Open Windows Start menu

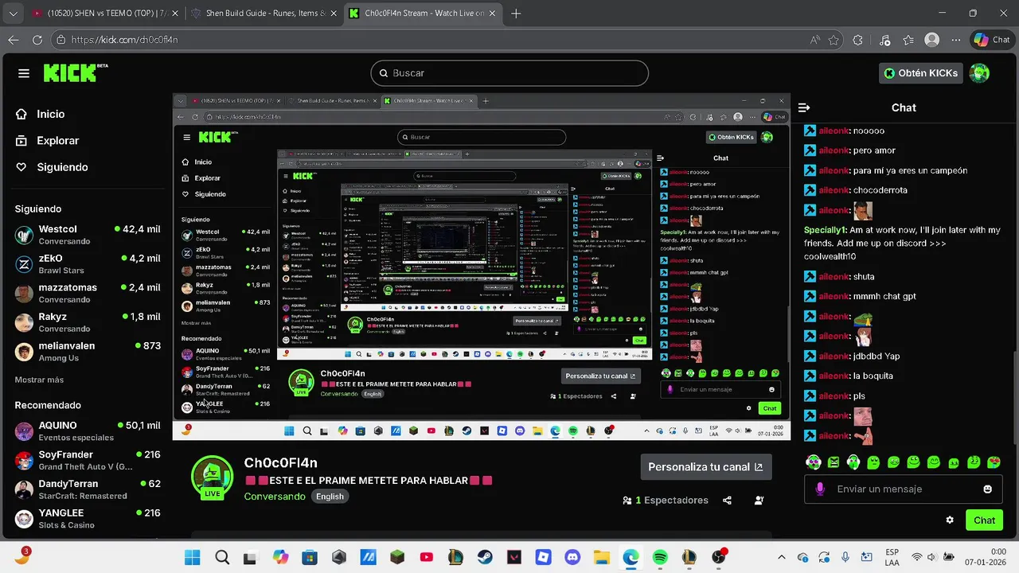pyautogui.click(x=193, y=558)
